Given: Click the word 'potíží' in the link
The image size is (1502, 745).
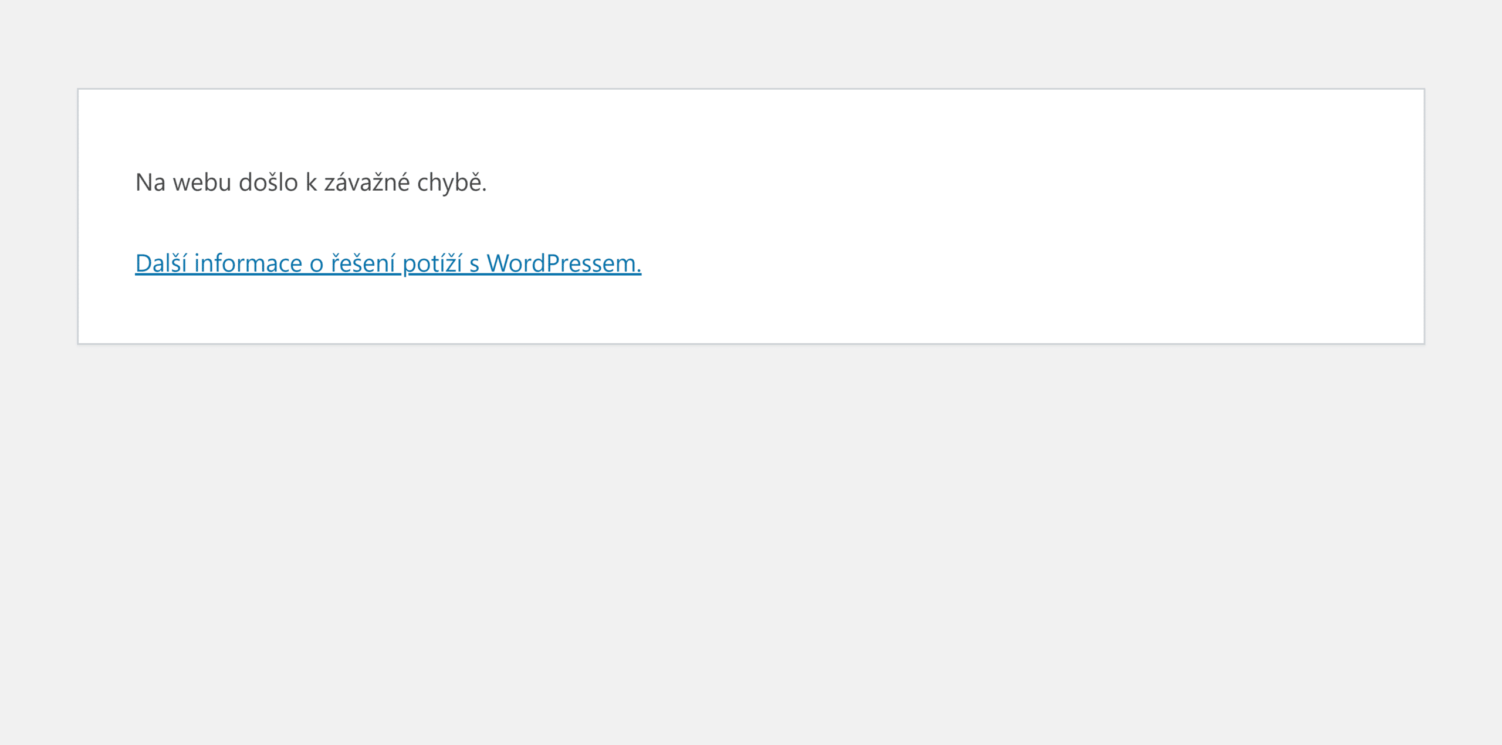Looking at the screenshot, I should [x=434, y=265].
